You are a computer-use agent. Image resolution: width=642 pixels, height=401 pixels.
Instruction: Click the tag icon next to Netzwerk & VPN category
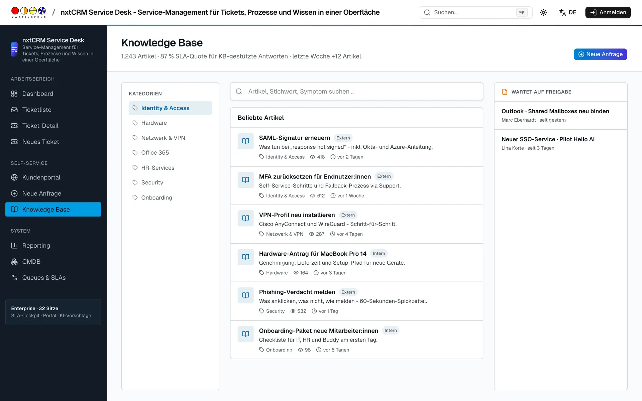(x=135, y=138)
